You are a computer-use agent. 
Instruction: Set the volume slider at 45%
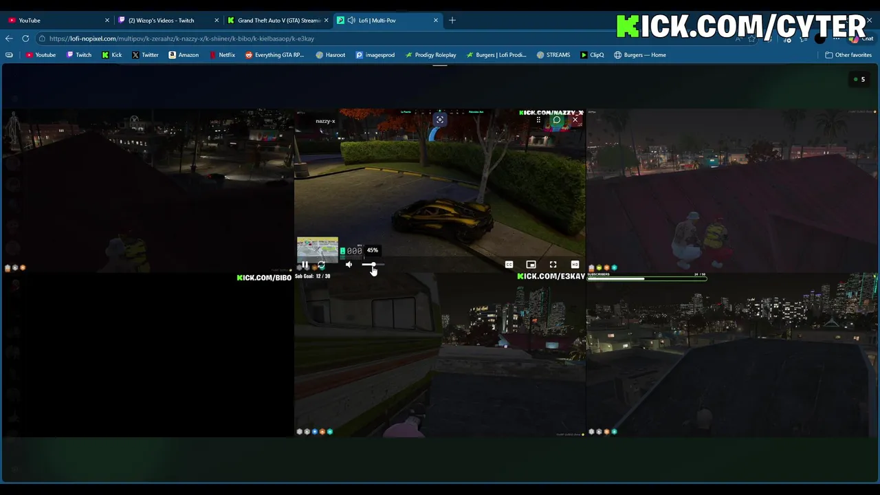pyautogui.click(x=373, y=265)
